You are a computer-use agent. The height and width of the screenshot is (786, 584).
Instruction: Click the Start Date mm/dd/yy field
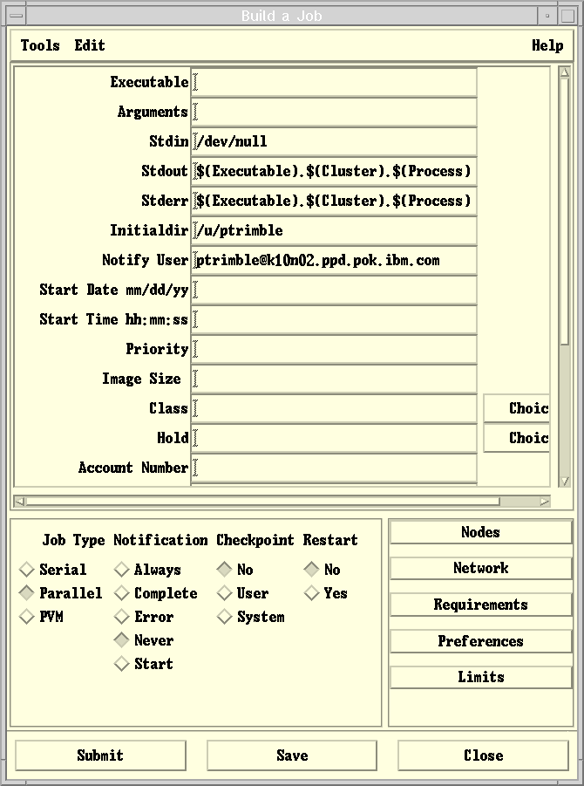click(334, 290)
